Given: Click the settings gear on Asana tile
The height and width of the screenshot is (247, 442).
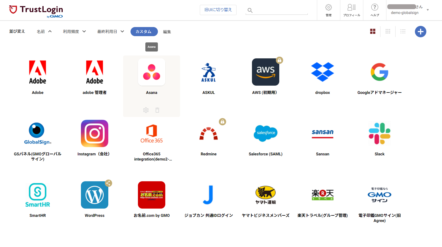Looking at the screenshot, I should pos(146,110).
